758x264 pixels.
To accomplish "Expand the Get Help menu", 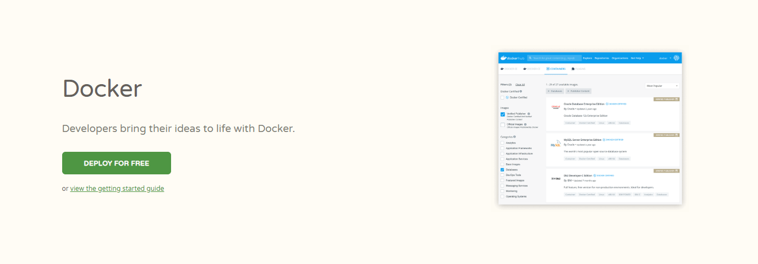I will [637, 58].
